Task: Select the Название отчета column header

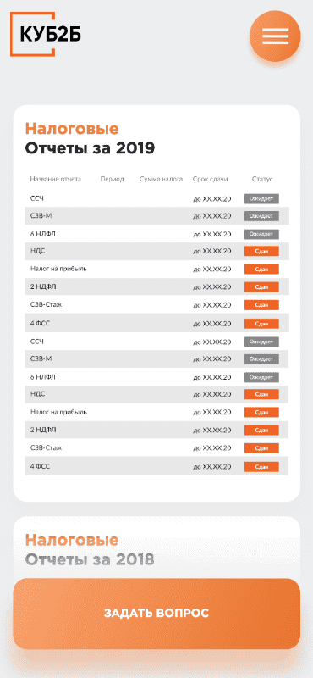Action: pos(55,179)
